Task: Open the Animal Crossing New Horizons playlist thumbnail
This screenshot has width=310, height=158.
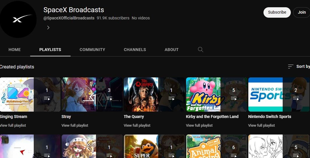Action: click(217, 146)
